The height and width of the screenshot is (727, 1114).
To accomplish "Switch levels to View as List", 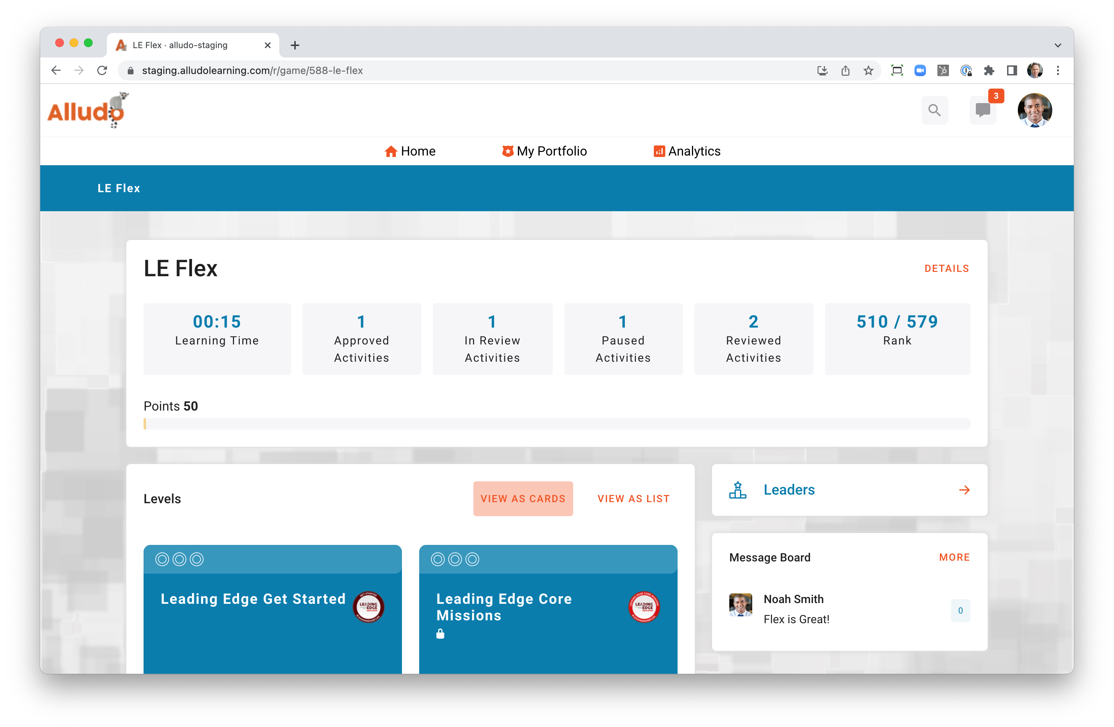I will coord(633,499).
